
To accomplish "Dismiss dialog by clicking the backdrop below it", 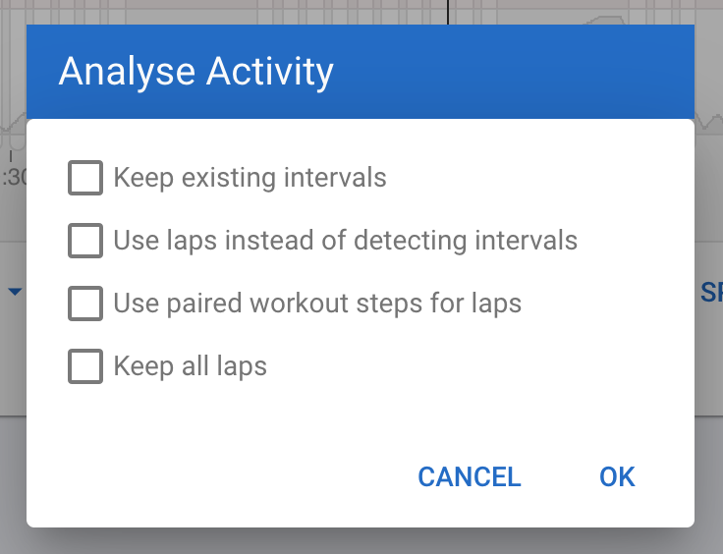I will pyautogui.click(x=361, y=541).
